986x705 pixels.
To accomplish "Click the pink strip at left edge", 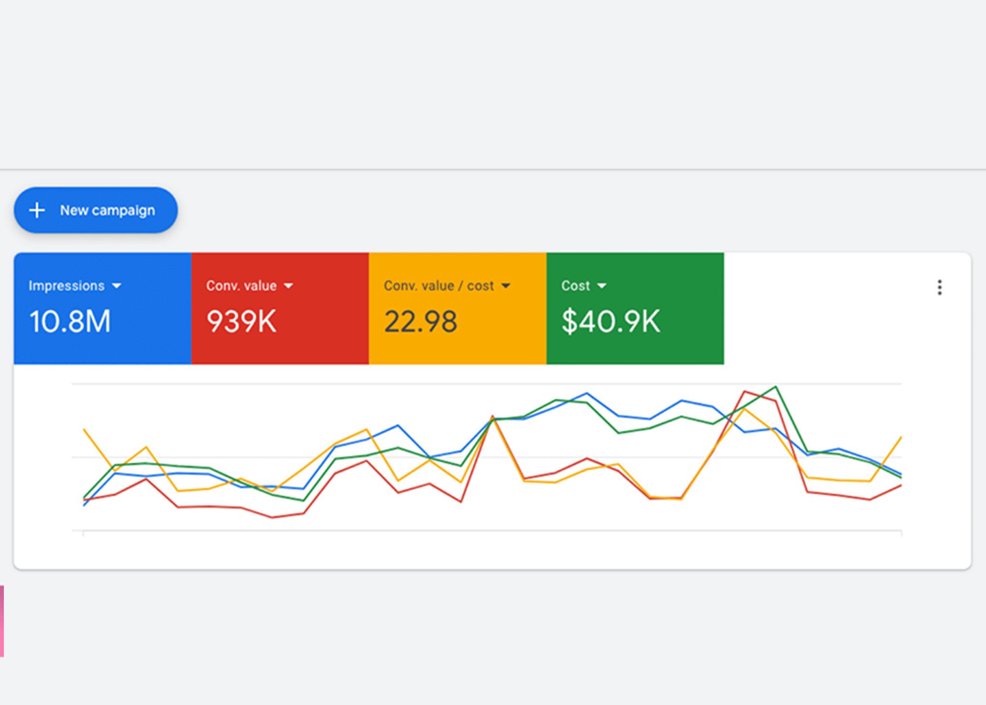I will (2, 621).
